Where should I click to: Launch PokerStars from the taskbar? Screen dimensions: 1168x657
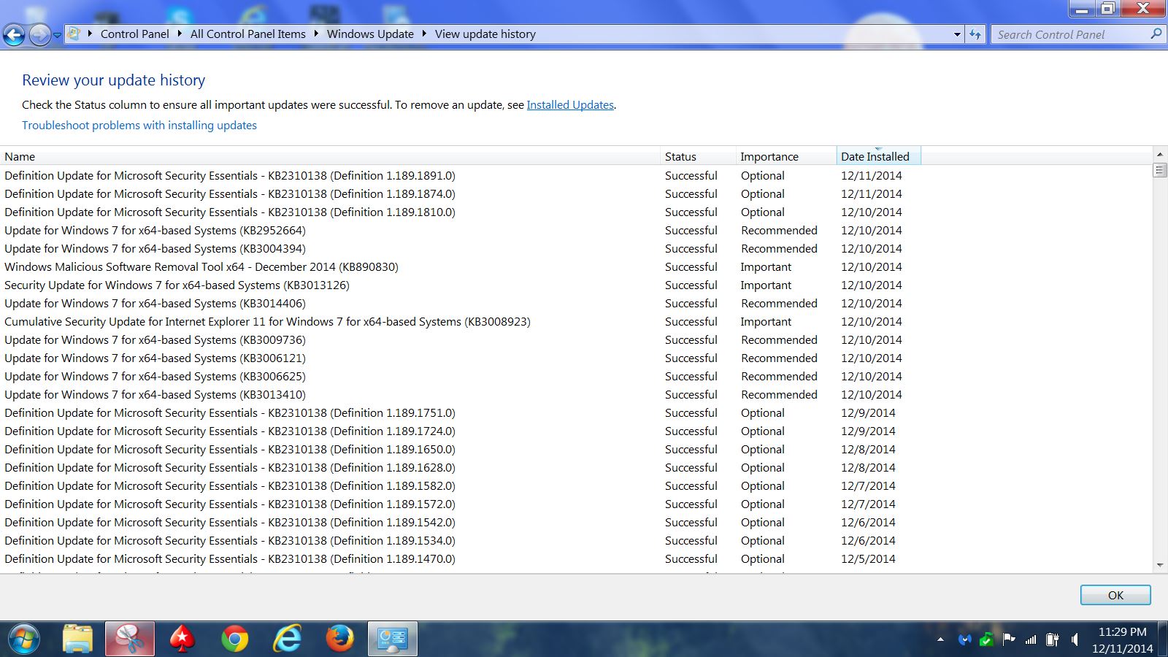pyautogui.click(x=182, y=639)
